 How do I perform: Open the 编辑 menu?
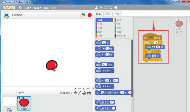(37, 8)
